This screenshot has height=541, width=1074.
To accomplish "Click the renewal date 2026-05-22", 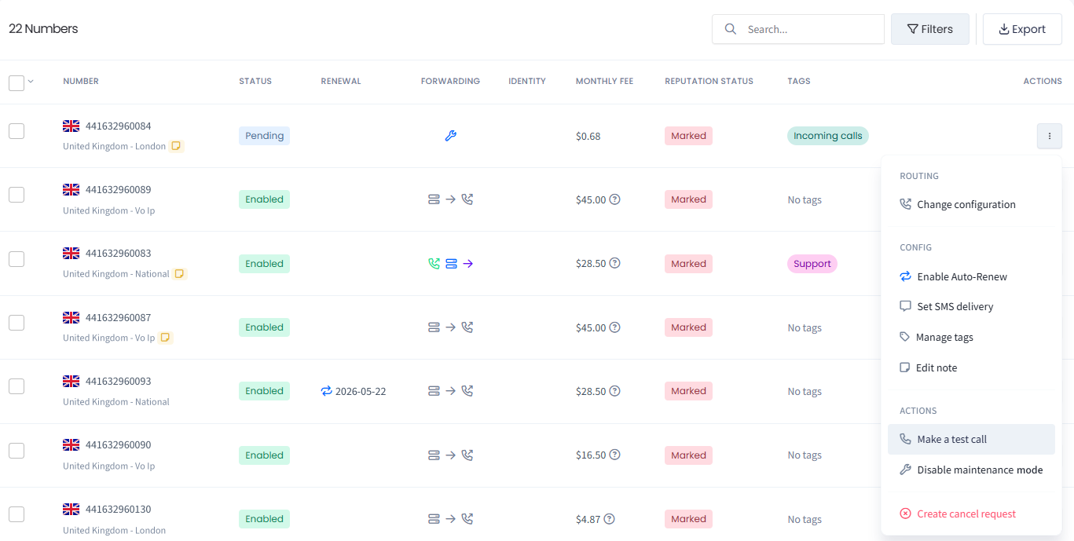I will [x=361, y=391].
